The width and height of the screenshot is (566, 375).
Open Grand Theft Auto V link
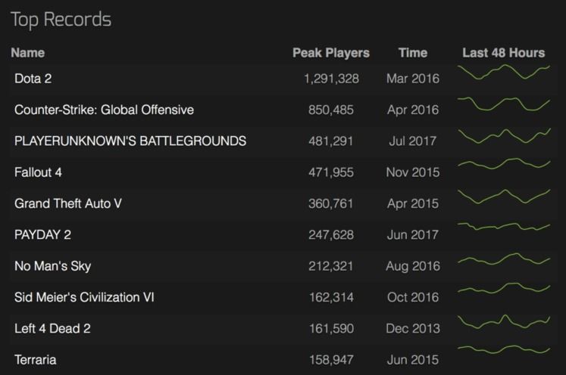coord(67,204)
